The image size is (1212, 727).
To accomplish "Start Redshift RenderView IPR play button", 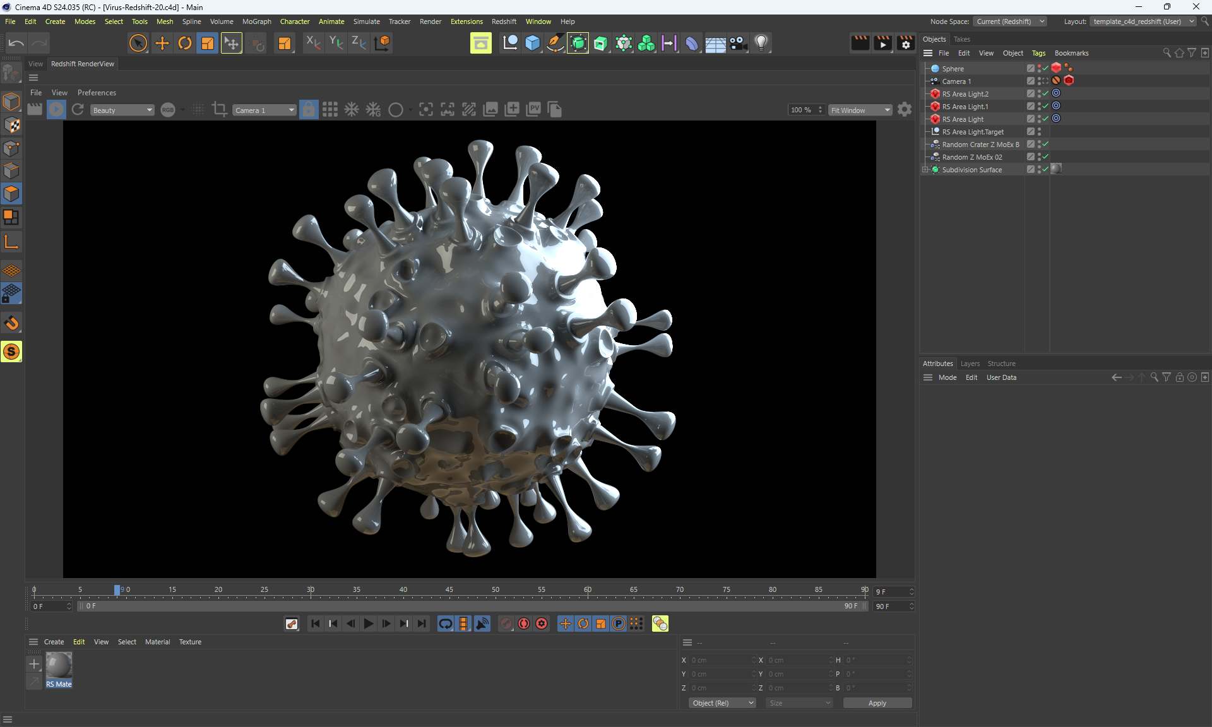I will point(56,110).
